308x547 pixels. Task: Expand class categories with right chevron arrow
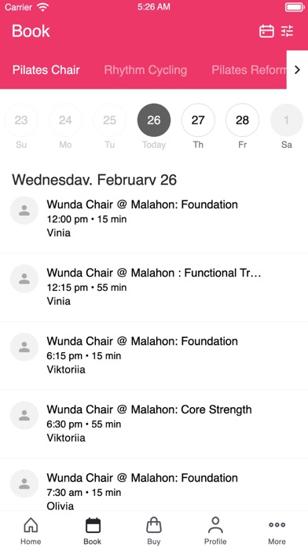tap(297, 70)
